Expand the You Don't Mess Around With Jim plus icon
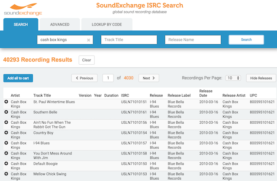277x181 pixels. [6, 153]
